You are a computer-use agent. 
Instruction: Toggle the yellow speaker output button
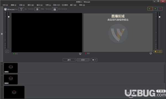point(155,52)
